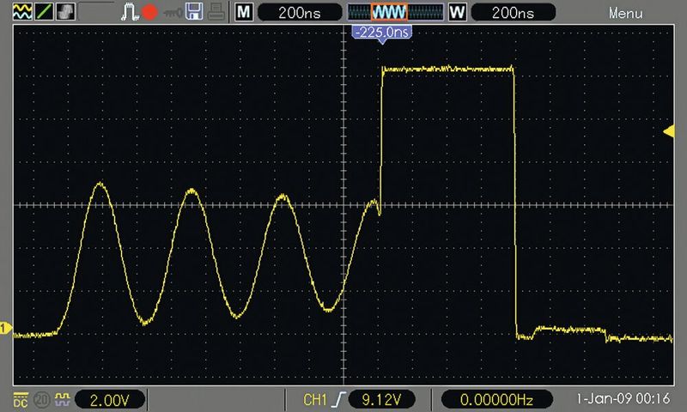The height and width of the screenshot is (412, 687).
Task: Click the -225.0ns horizontal trigger position marker
Action: coord(382,33)
